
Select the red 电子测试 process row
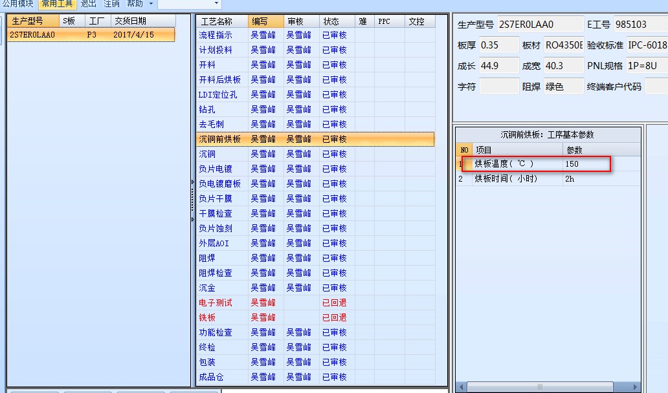(316, 303)
